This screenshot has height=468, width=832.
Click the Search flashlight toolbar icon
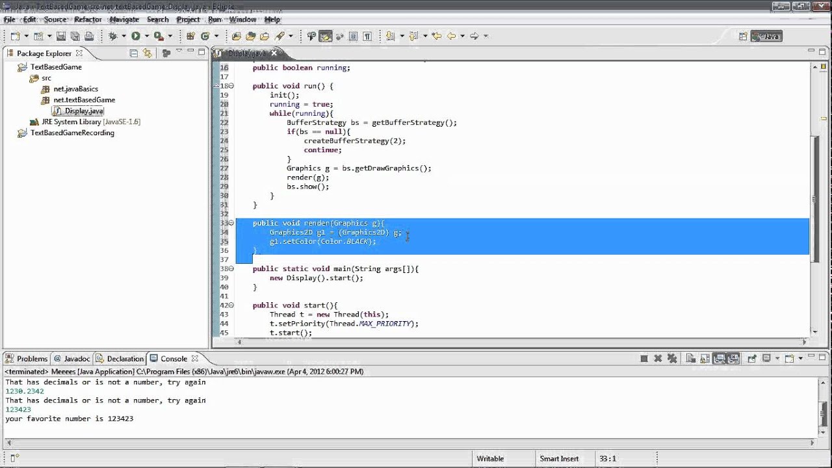pos(278,36)
